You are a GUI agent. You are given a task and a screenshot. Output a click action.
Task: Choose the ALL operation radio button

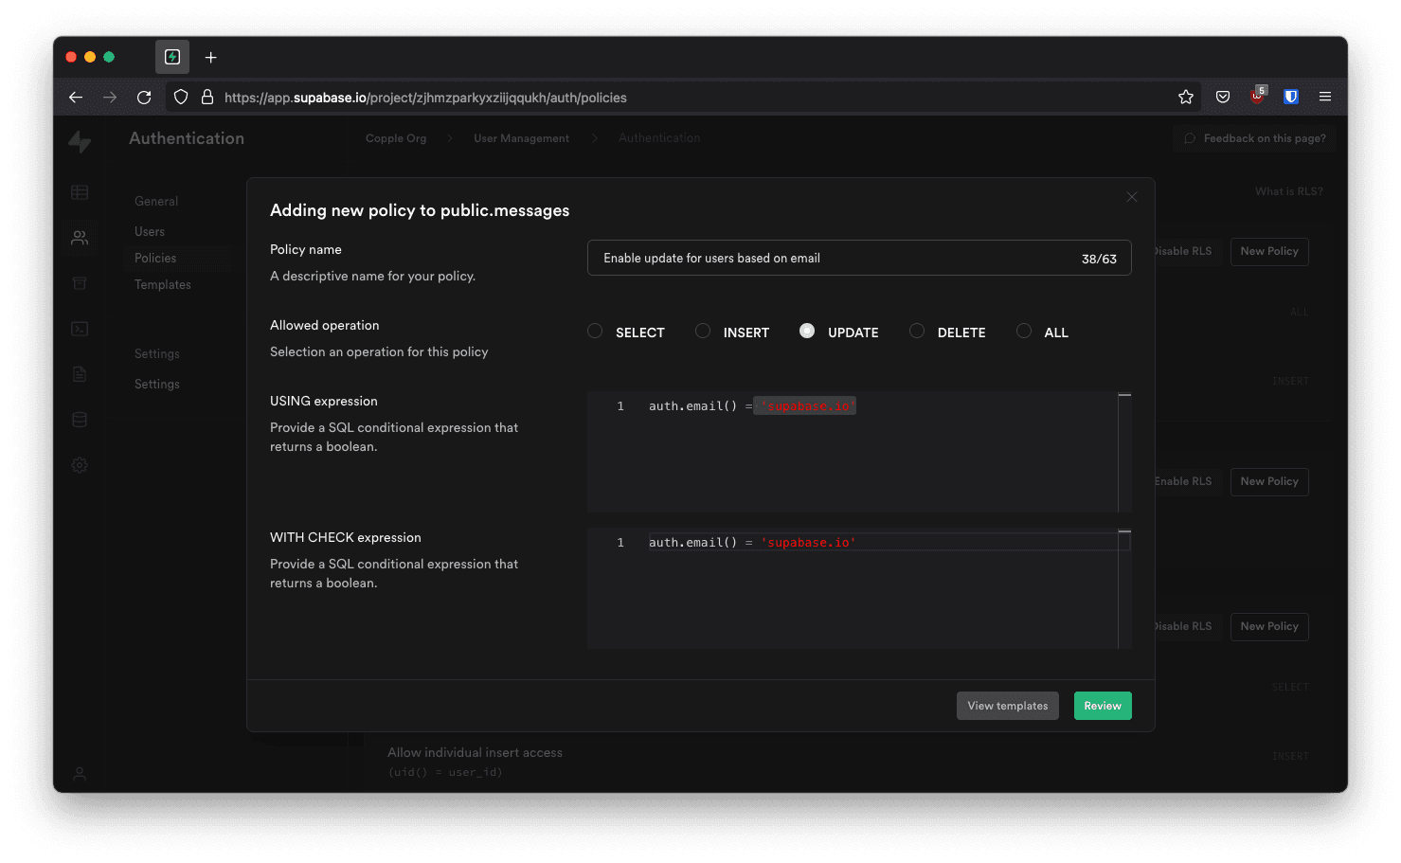click(x=1024, y=332)
